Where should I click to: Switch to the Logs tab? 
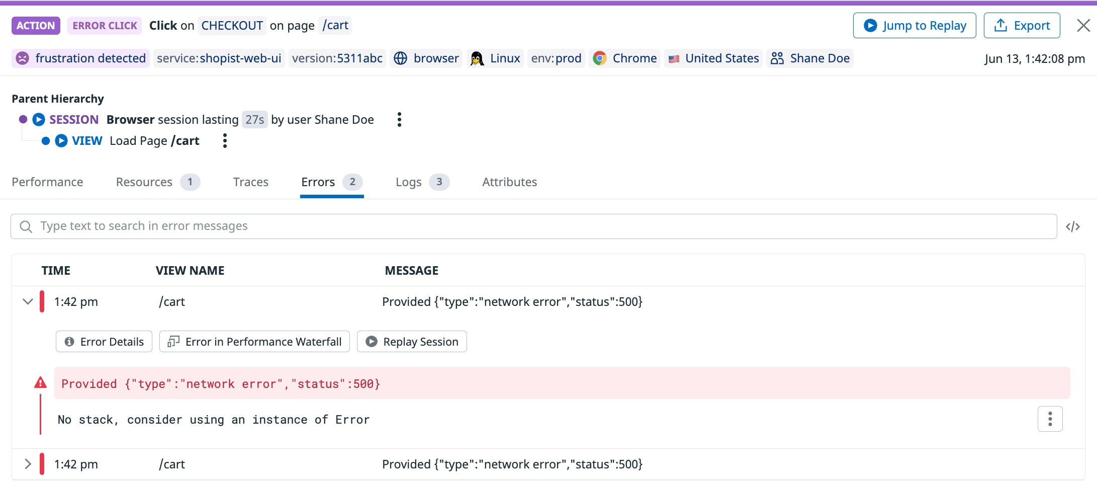tap(422, 182)
